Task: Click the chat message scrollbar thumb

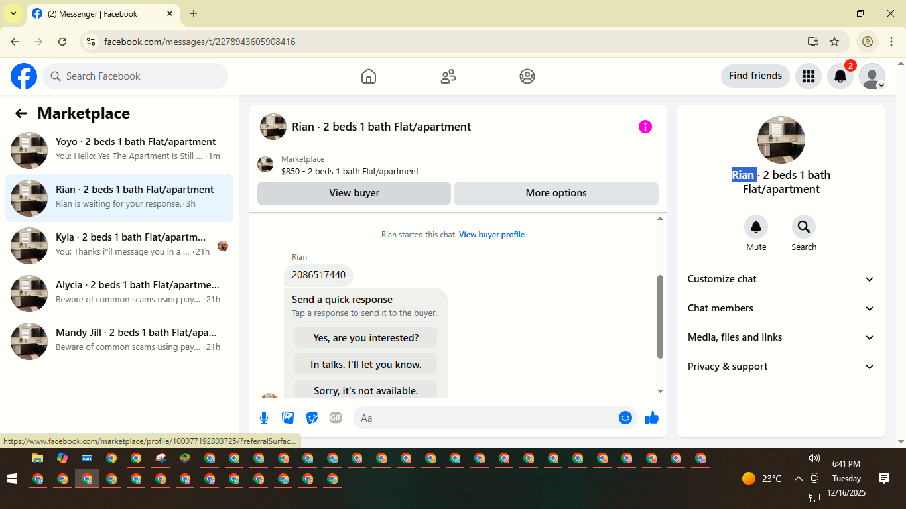Action: (660, 317)
